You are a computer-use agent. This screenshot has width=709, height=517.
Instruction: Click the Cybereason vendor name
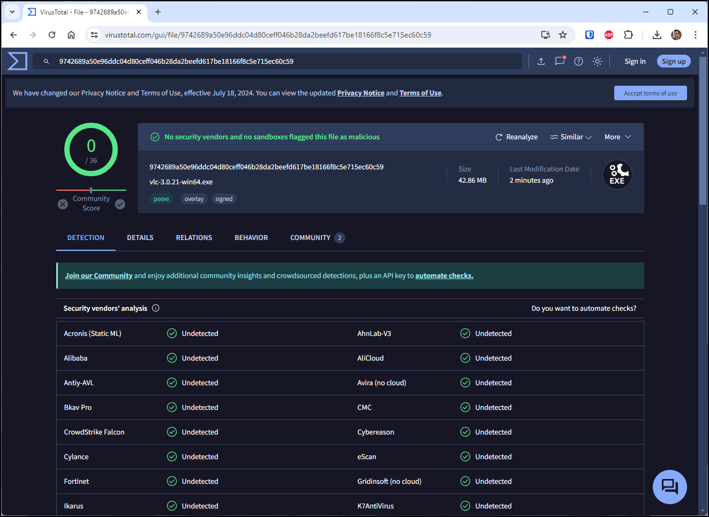pyautogui.click(x=375, y=432)
